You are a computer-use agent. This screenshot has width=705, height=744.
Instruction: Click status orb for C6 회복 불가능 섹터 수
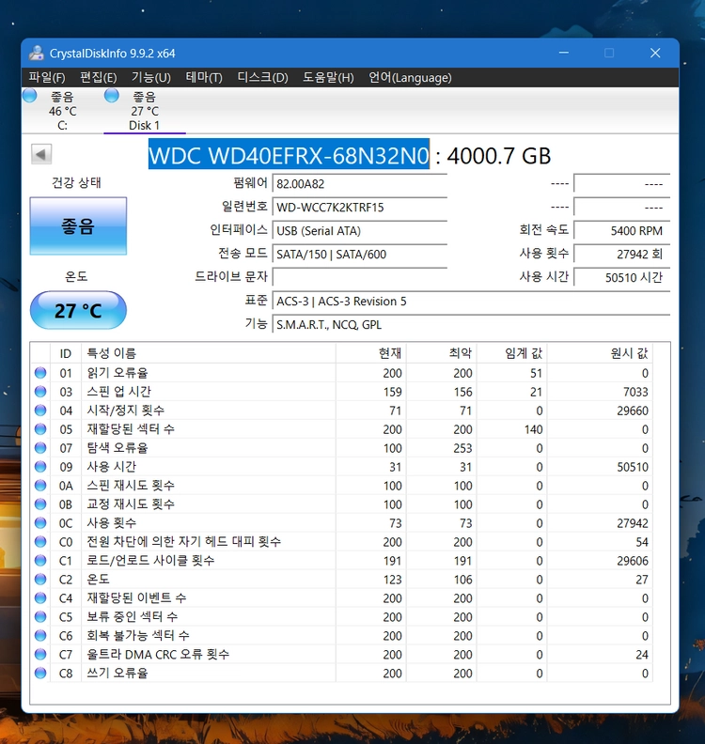click(x=40, y=635)
